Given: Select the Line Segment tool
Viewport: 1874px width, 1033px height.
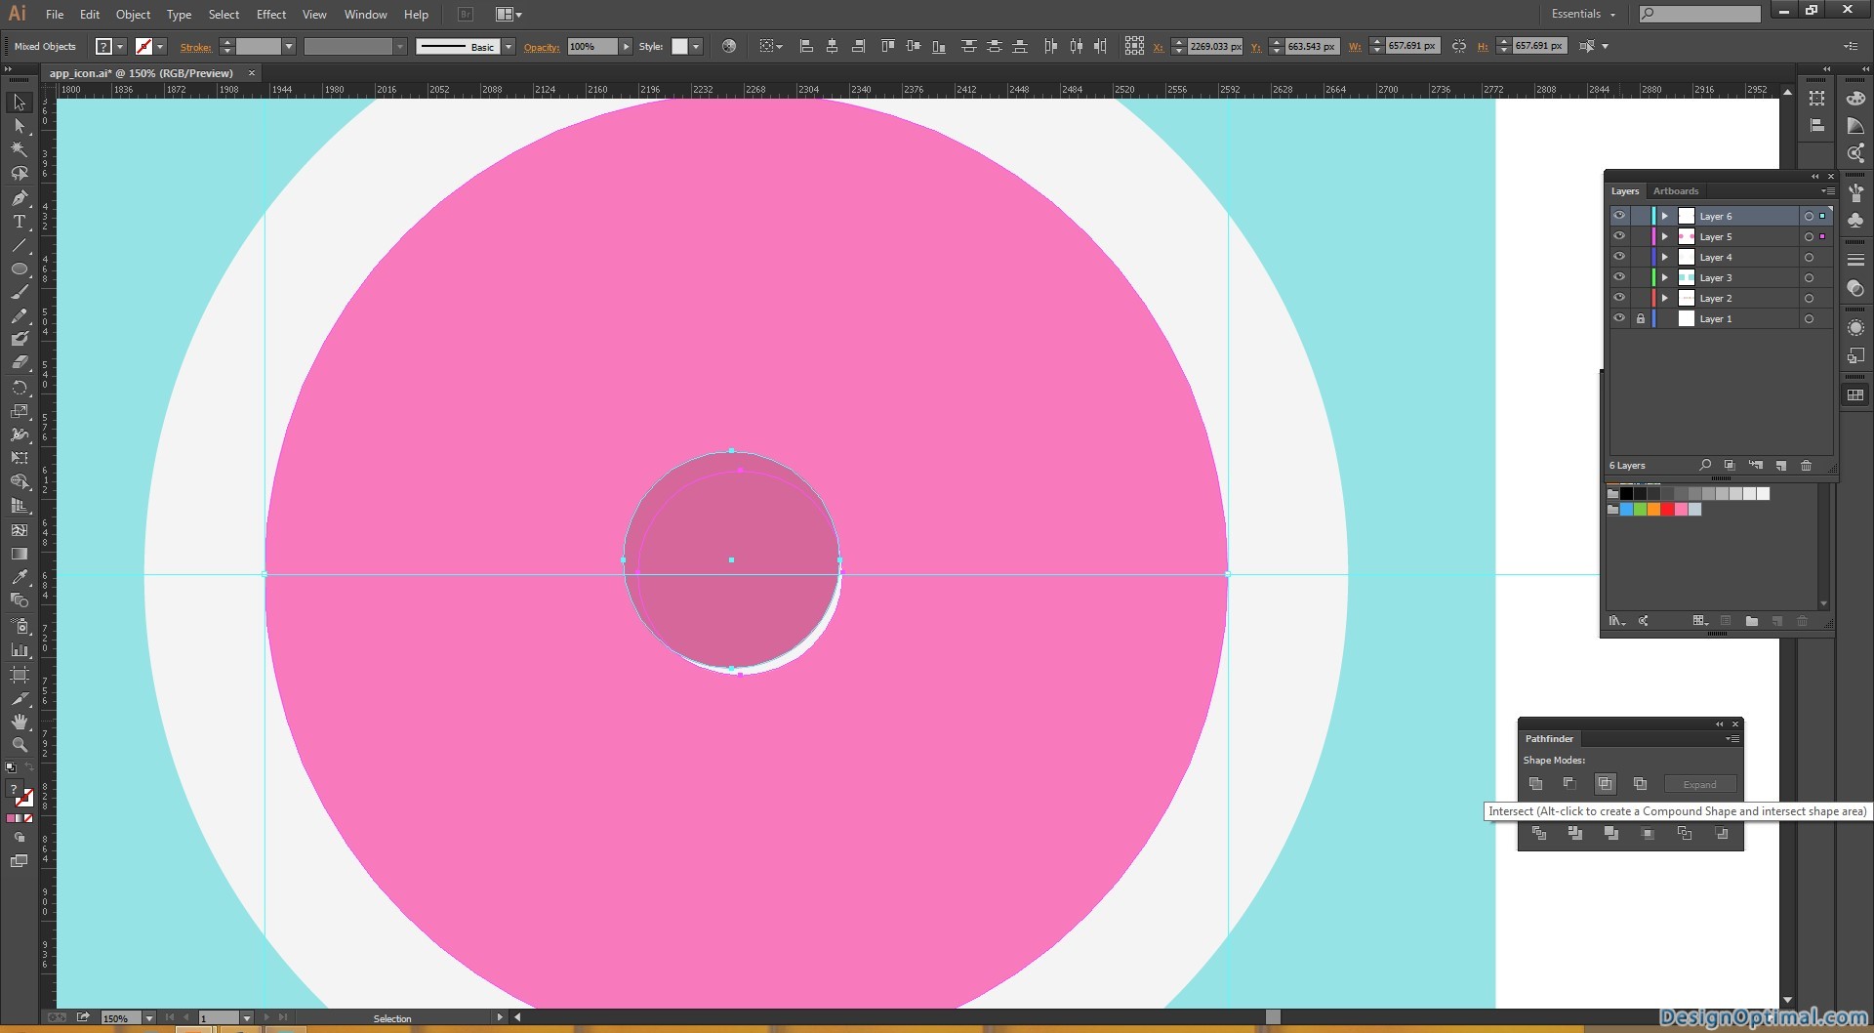Looking at the screenshot, I should 19,245.
